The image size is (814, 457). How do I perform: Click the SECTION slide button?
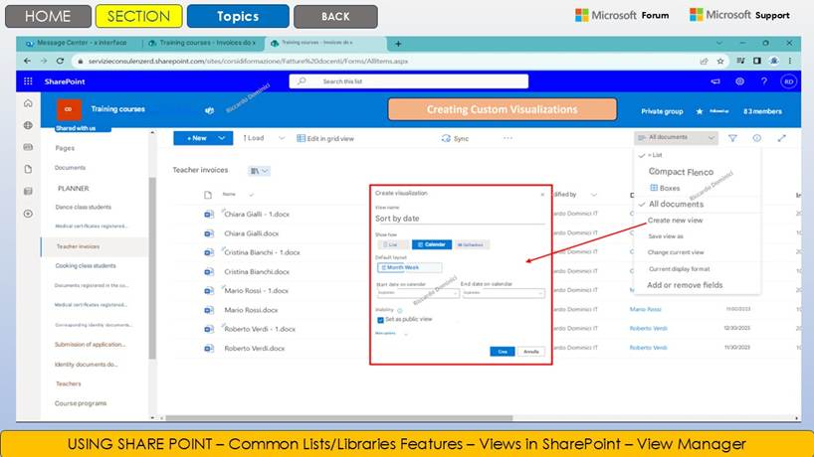tap(138, 16)
